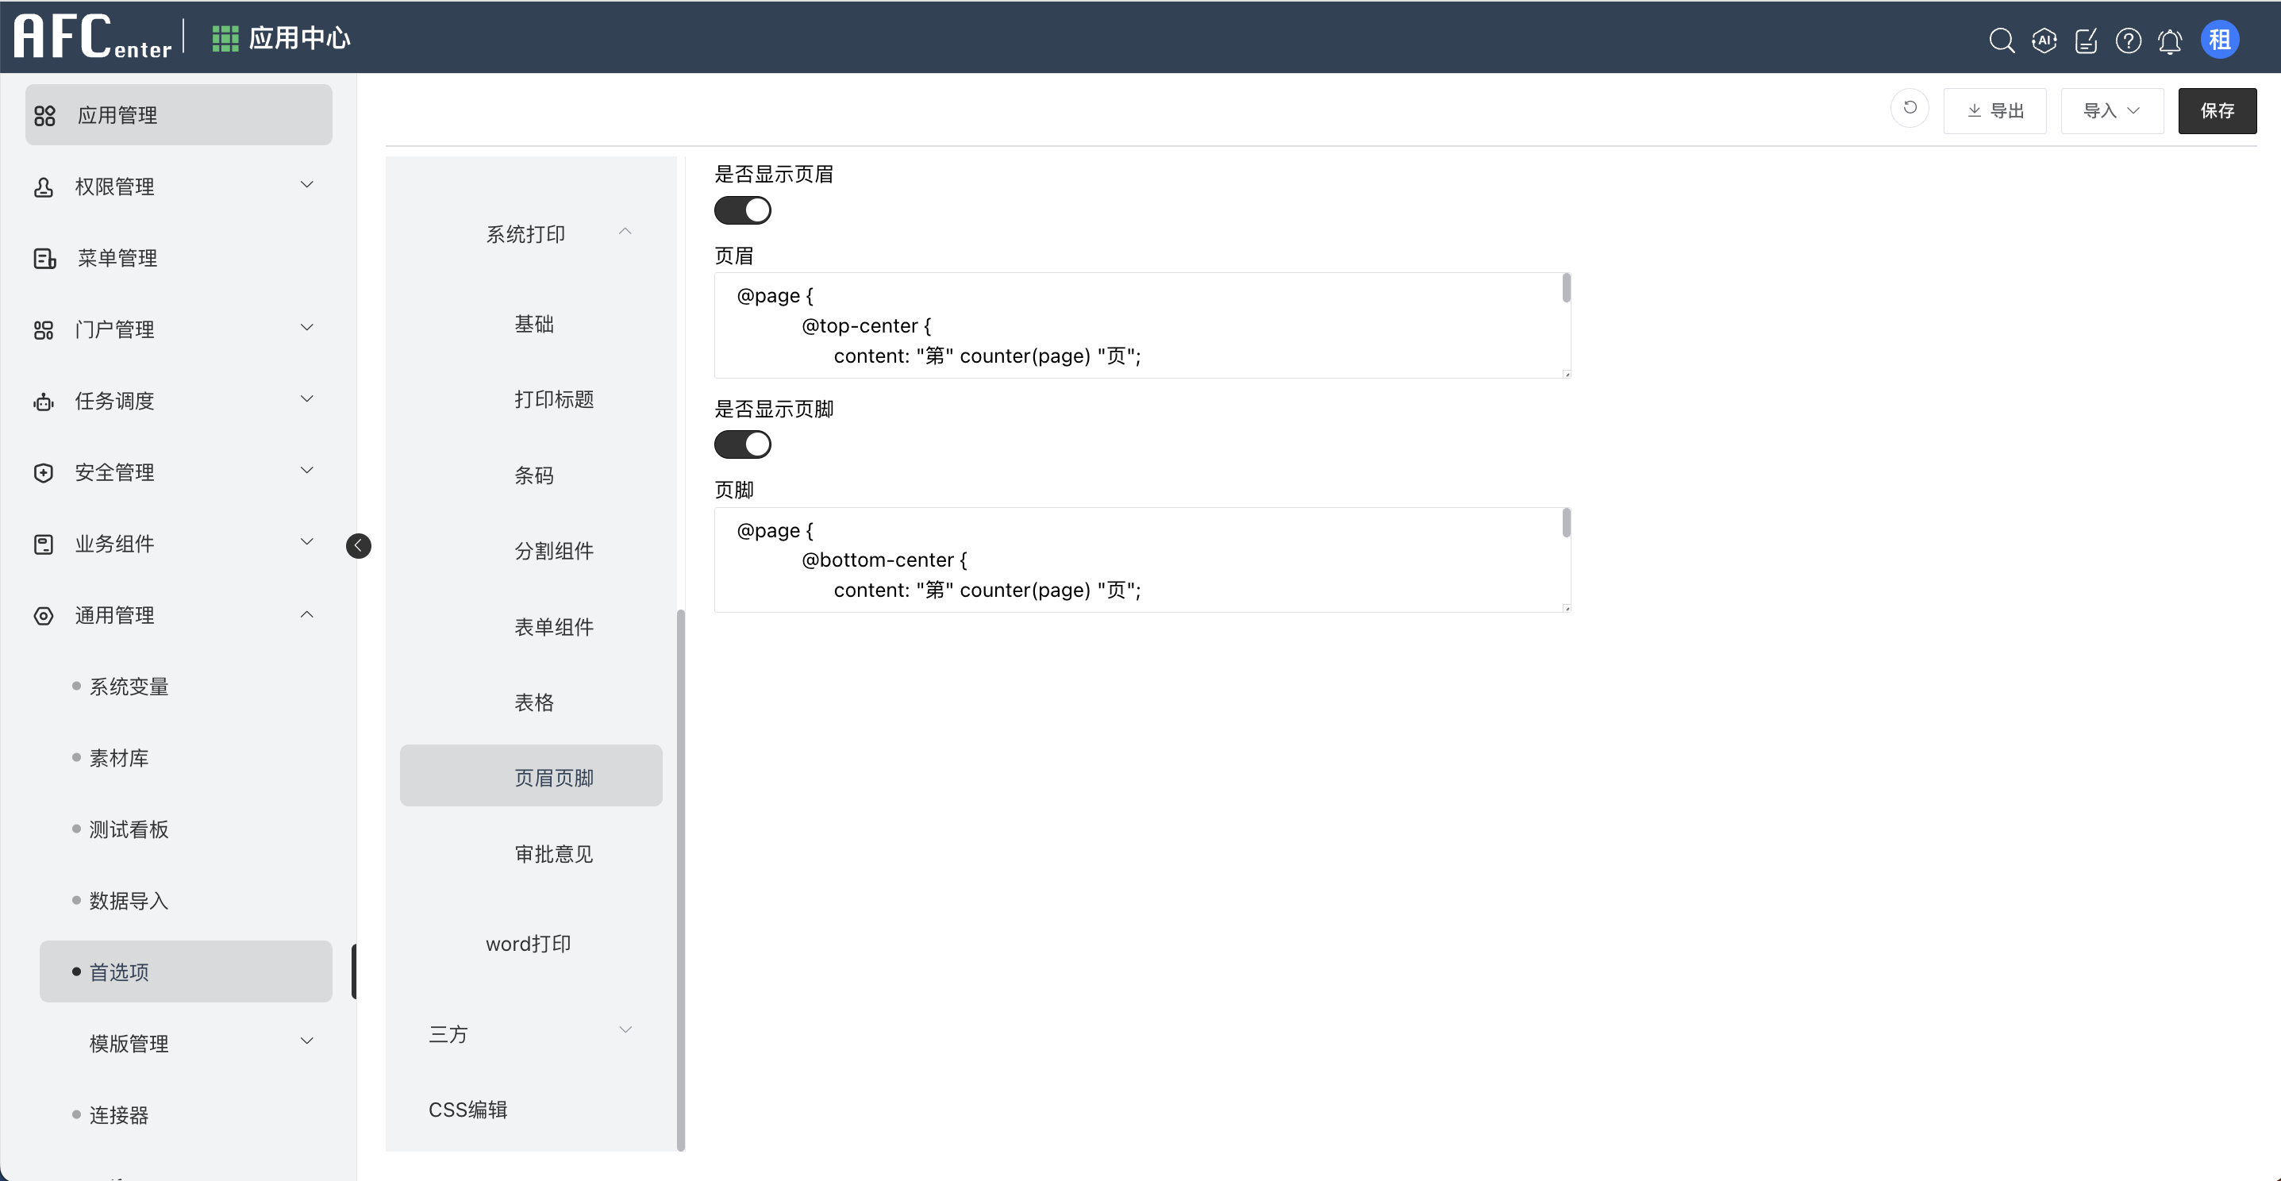Toggle the 是否显示页脚 switch
This screenshot has width=2281, height=1181.
pyautogui.click(x=743, y=444)
